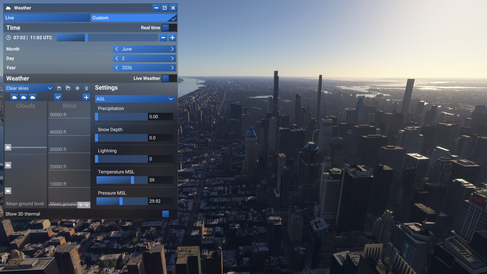Open the weather preset settings gear
The image size is (487, 274).
click(77, 88)
